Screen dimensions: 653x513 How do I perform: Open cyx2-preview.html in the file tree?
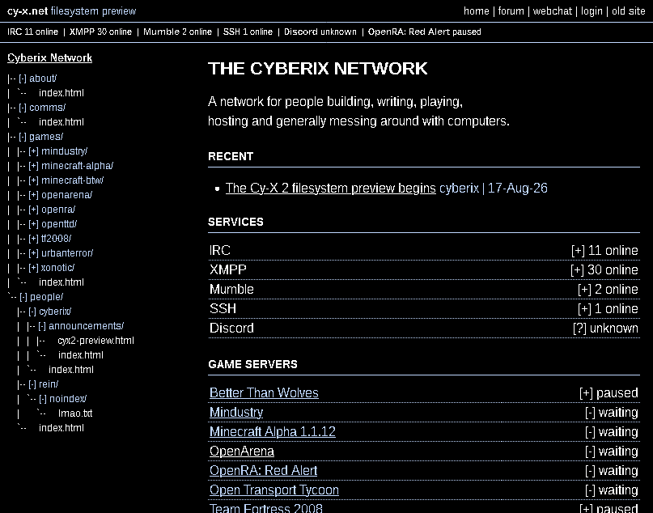(95, 341)
